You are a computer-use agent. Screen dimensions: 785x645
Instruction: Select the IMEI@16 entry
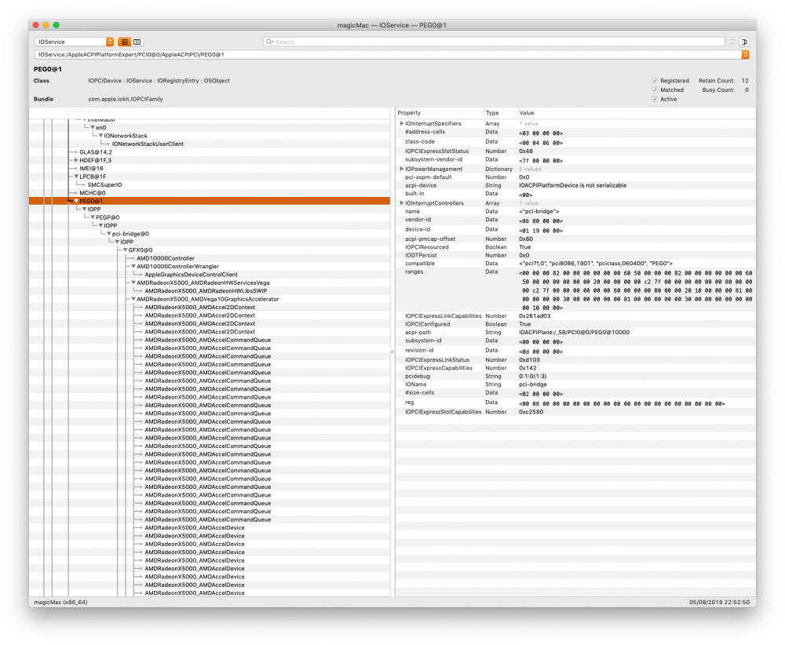91,169
